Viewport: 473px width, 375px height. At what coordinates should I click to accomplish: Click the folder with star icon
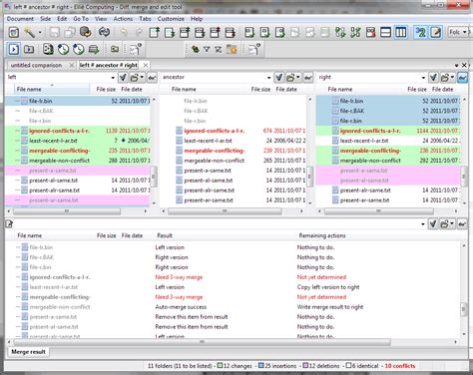coord(232,50)
